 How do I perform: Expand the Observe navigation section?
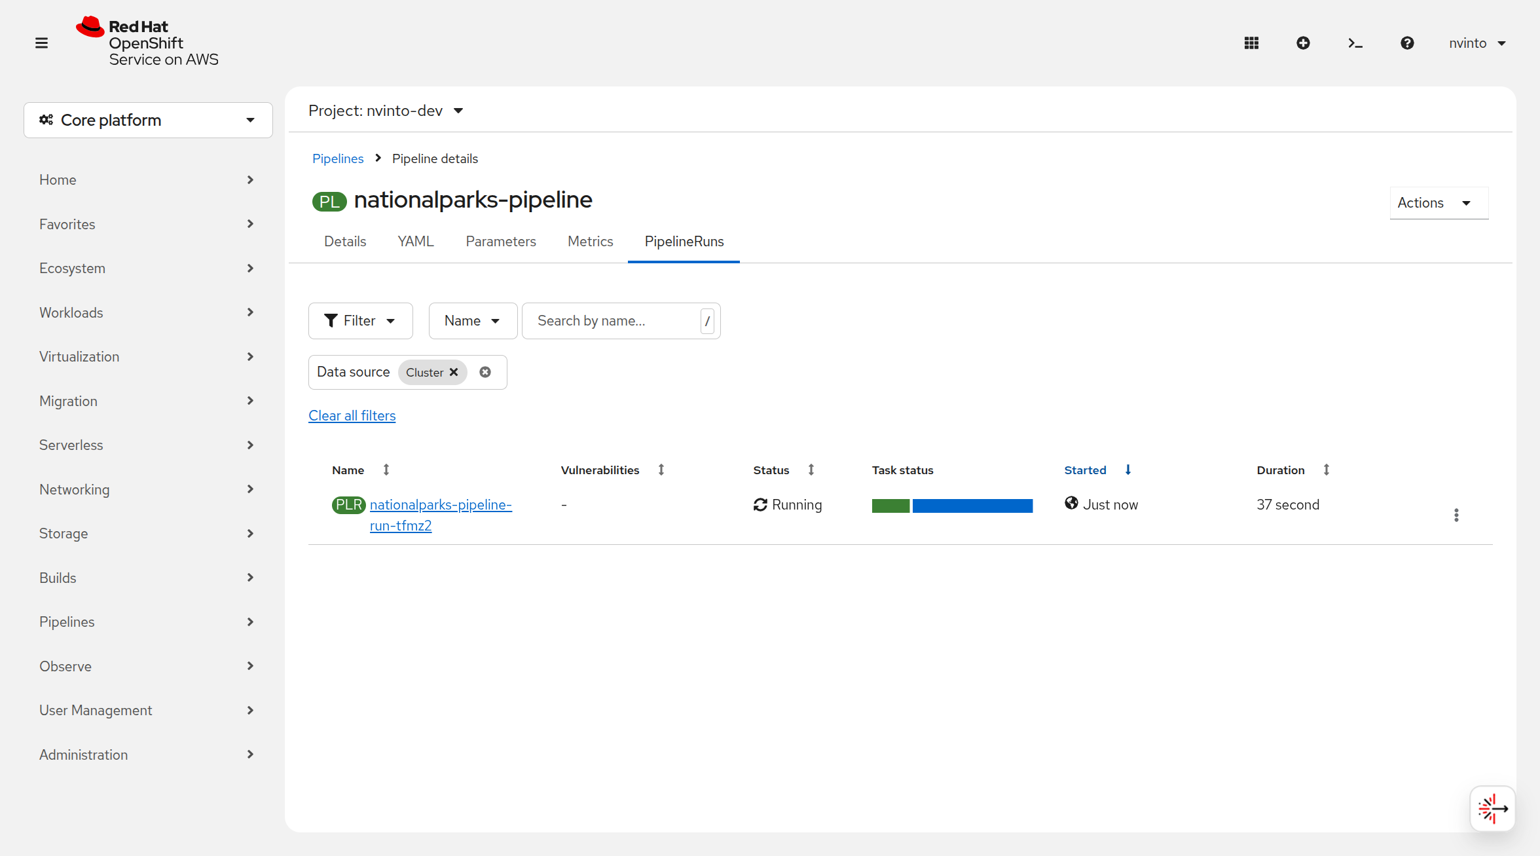pos(148,666)
